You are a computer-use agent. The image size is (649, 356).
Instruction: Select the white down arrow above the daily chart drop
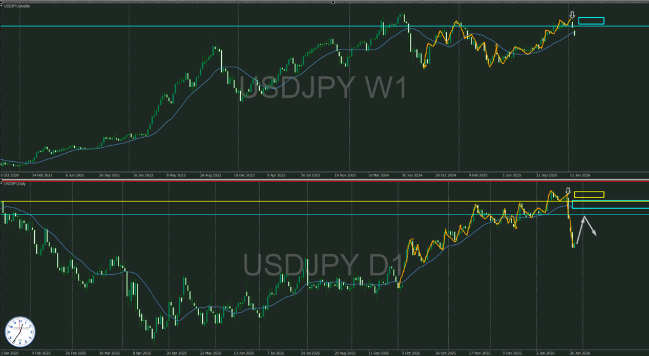pyautogui.click(x=568, y=191)
